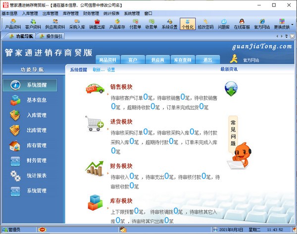Open the 窗口 menu
Image resolution: width=297 pixels, height=234 pixels.
148,13
